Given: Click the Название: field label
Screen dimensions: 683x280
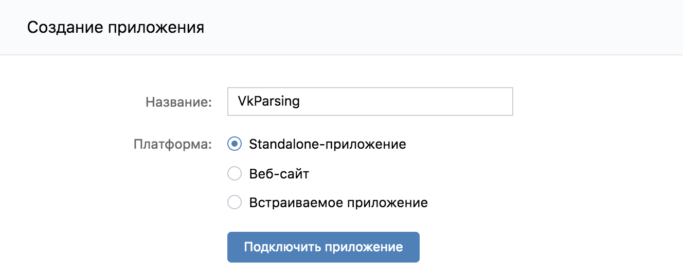Looking at the screenshot, I should (179, 102).
